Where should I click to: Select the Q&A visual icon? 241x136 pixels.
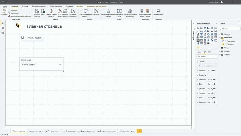tap(201, 43)
